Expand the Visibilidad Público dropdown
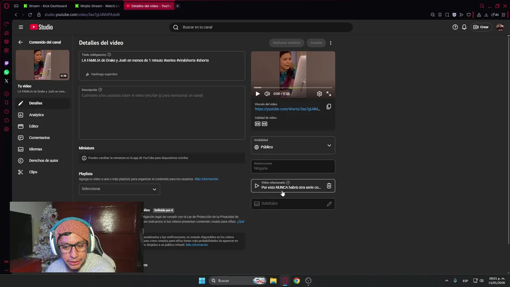Image resolution: width=510 pixels, height=287 pixels. click(293, 145)
